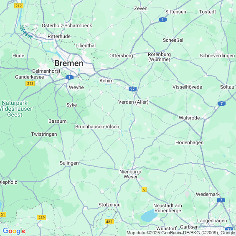Select the Rotenburg (Wümme) label
The image size is (236, 236).
pyautogui.click(x=159, y=57)
